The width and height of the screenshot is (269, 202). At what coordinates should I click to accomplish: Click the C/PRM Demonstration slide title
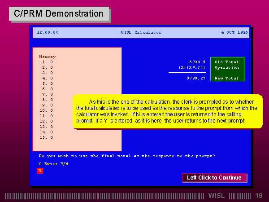[x=58, y=13]
